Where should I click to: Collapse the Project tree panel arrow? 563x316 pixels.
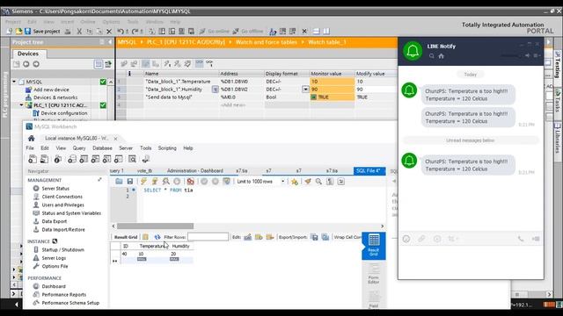point(110,42)
